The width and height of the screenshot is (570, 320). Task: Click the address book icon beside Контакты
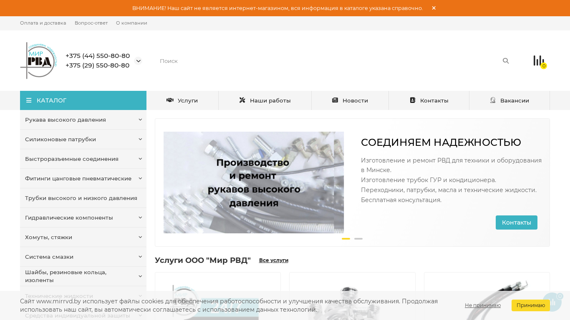[413, 100]
